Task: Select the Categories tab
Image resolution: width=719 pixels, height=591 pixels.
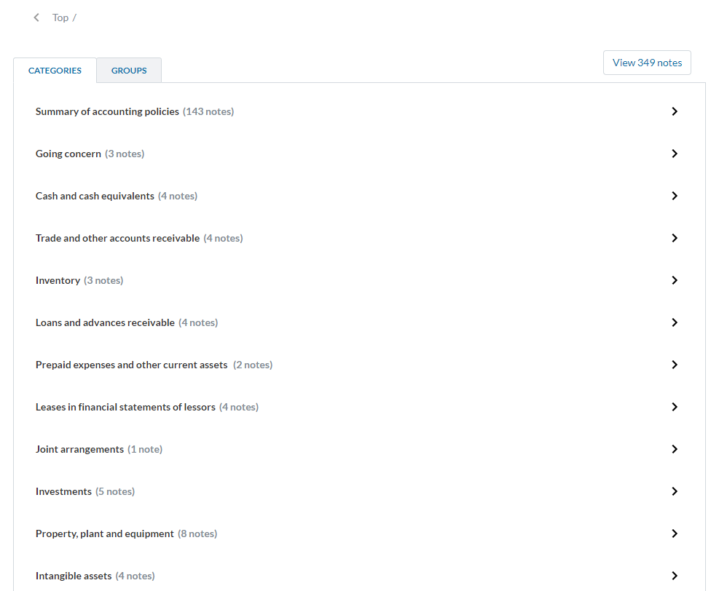Action: point(55,71)
